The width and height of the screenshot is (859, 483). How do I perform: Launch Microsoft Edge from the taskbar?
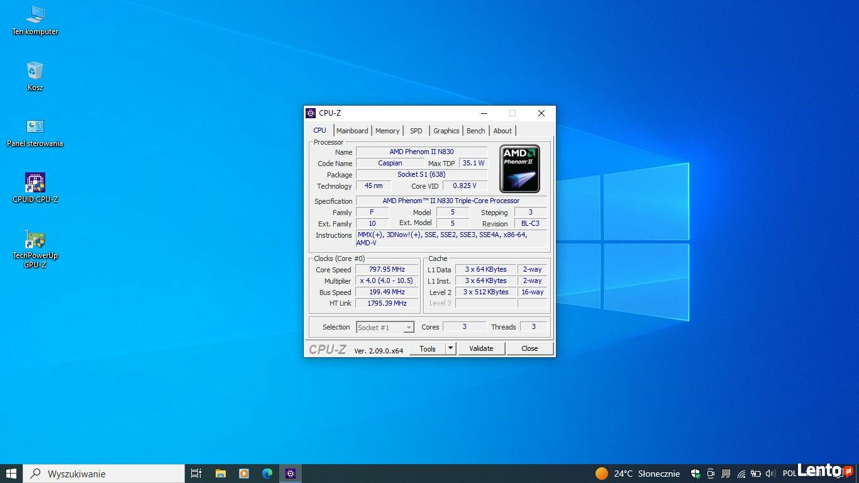tap(267, 474)
